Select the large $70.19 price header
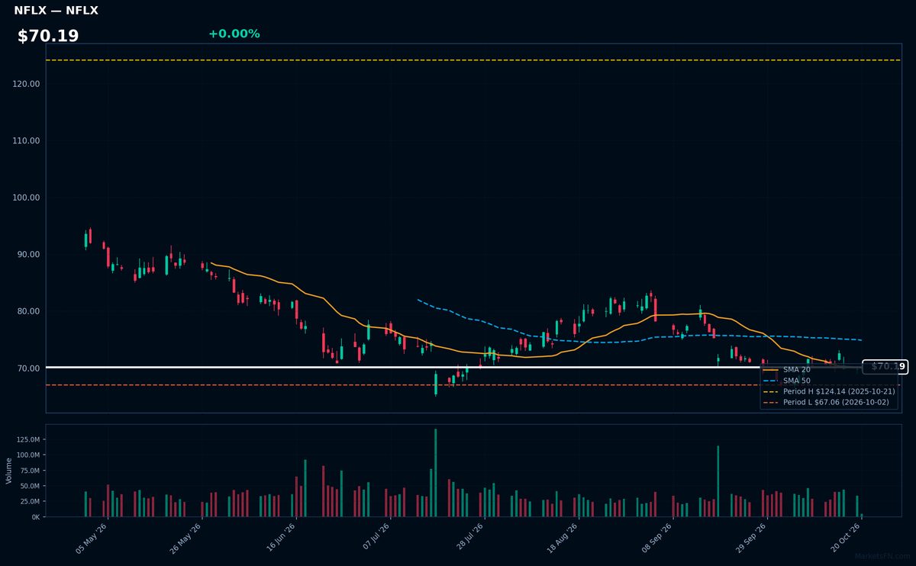Screen dimensions: 916x566 point(48,36)
